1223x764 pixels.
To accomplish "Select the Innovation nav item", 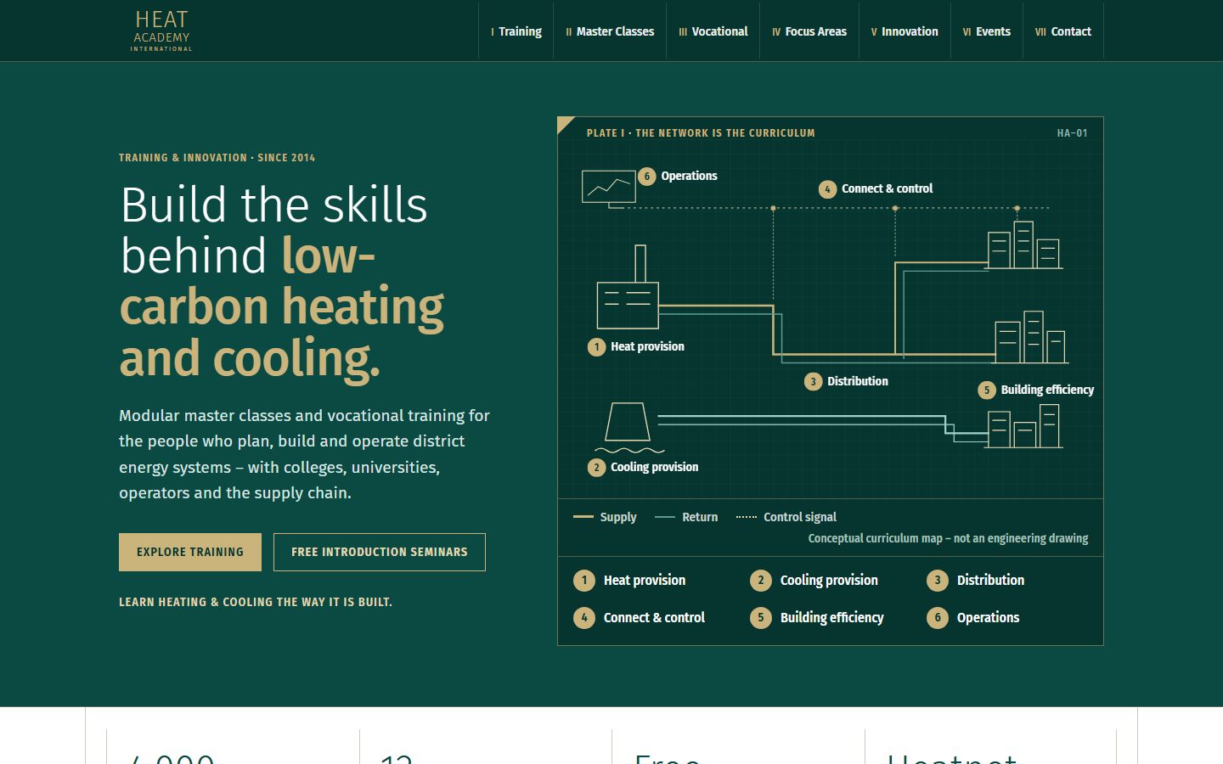I will (905, 31).
